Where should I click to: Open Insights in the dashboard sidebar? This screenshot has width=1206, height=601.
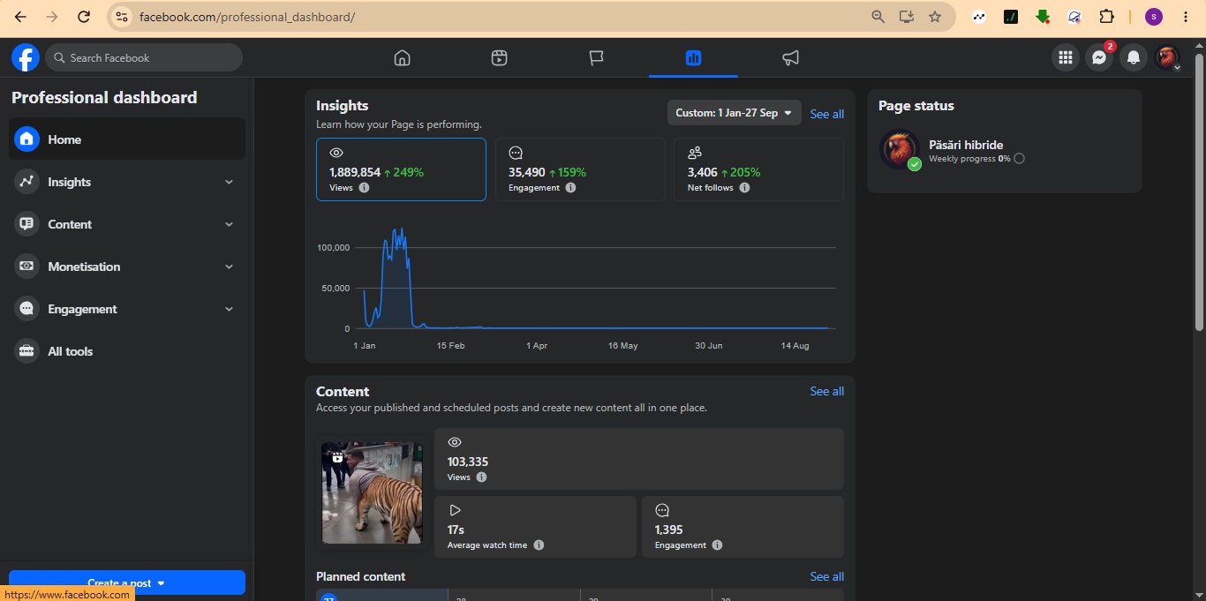pos(127,182)
